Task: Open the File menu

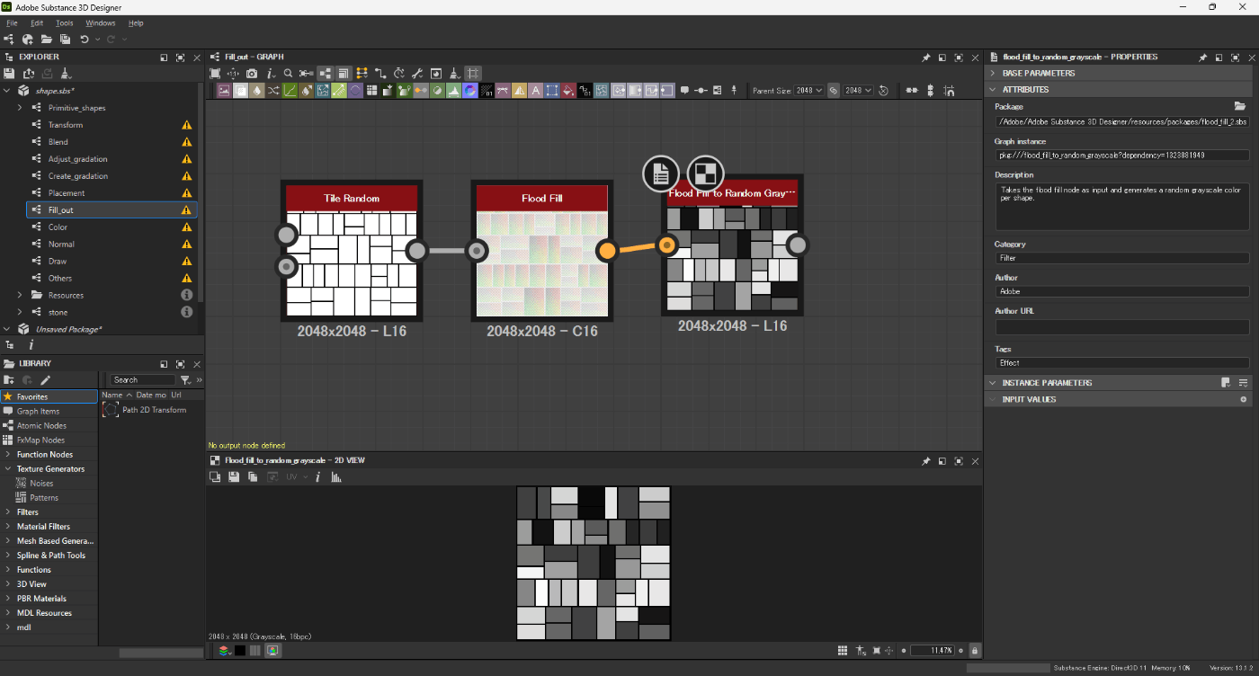Action: (x=12, y=22)
